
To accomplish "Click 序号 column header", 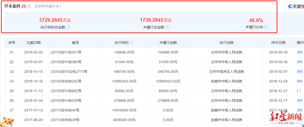I will (12, 43).
